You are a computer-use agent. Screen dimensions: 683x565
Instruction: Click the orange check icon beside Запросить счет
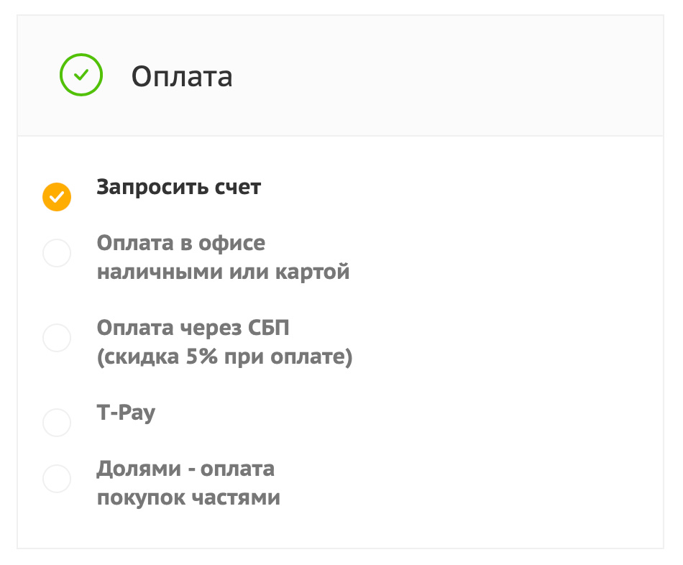coord(57,196)
